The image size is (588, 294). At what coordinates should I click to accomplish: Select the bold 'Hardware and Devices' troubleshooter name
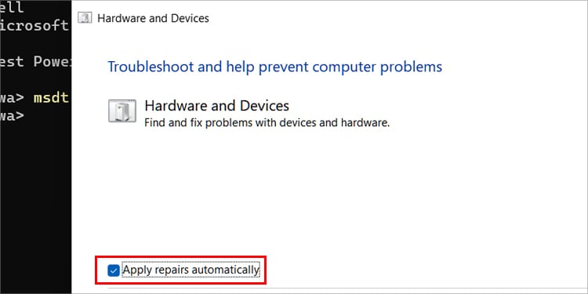pos(216,106)
